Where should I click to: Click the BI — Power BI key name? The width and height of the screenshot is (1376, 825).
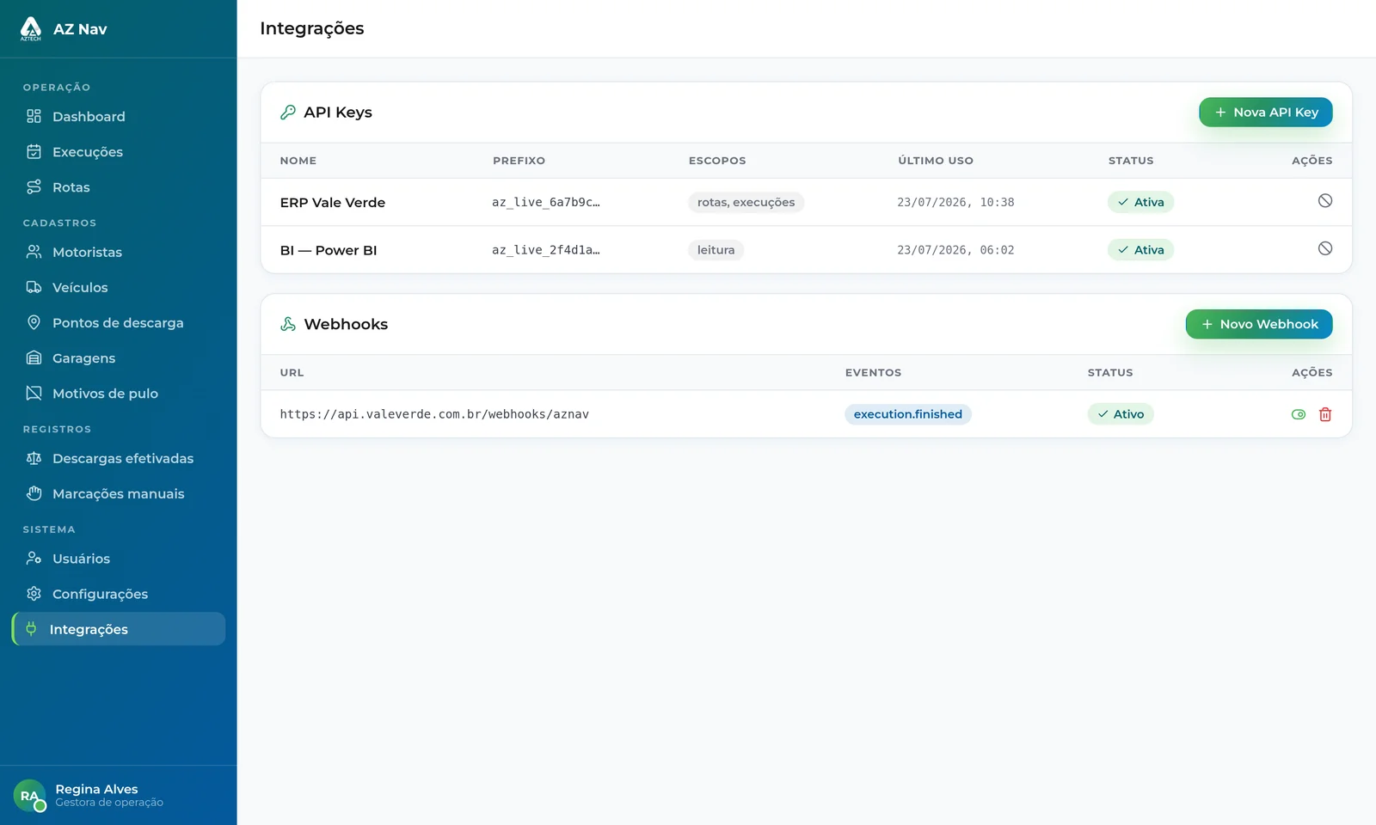click(x=329, y=250)
